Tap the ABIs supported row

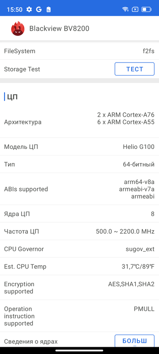coord(79,189)
